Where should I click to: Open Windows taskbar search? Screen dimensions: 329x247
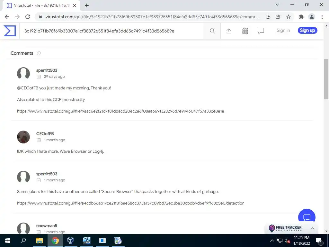pyautogui.click(x=23, y=241)
